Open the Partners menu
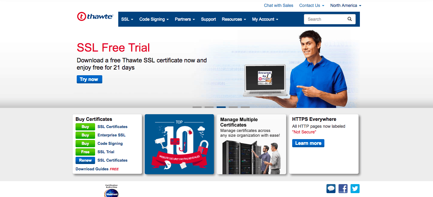This screenshot has width=433, height=197. click(x=184, y=19)
